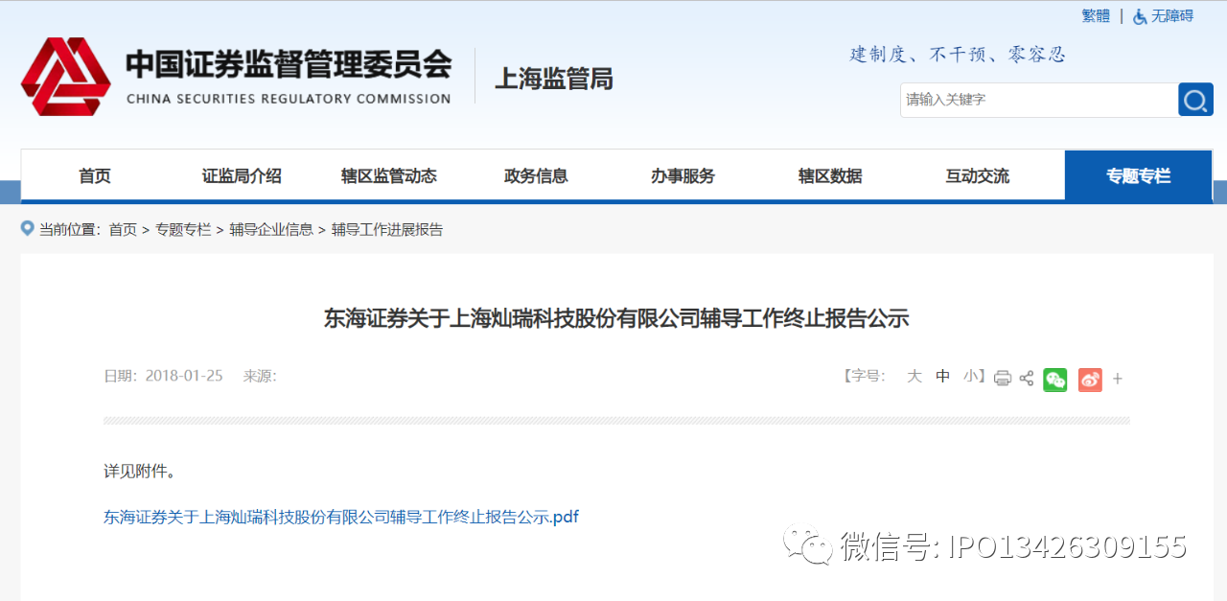
Task: Open the 互动交流 menu
Action: (x=977, y=175)
